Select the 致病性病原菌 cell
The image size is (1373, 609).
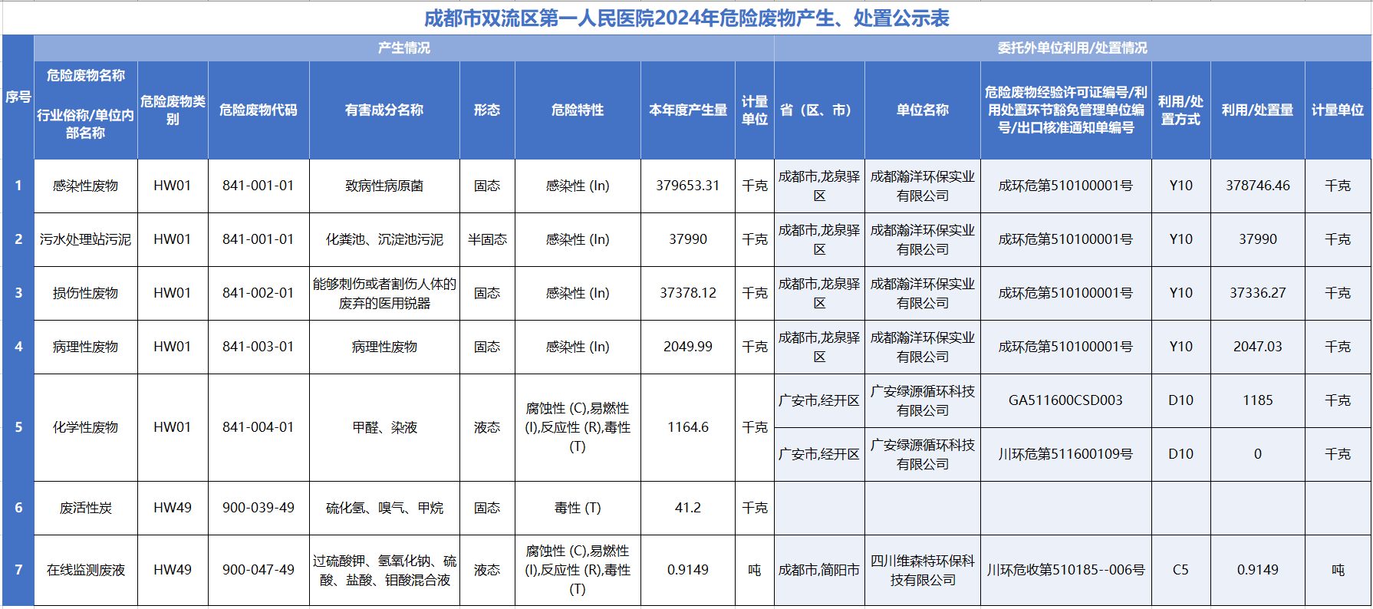point(384,186)
